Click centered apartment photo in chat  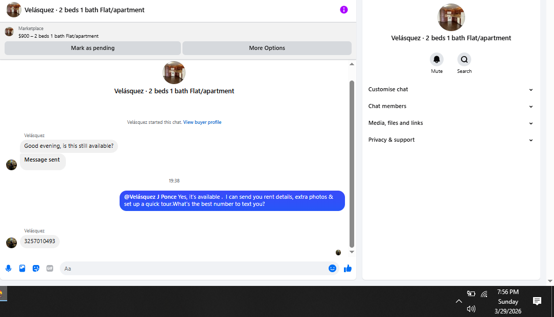(174, 72)
